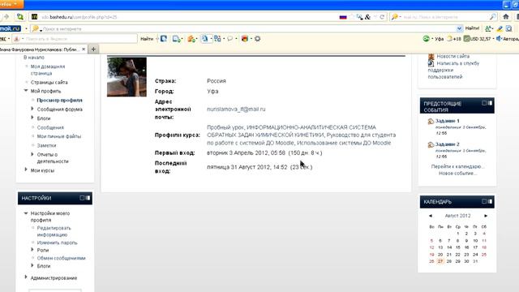519x292 pixels.
Task: Expand the Роли settings node
Action: click(x=32, y=250)
